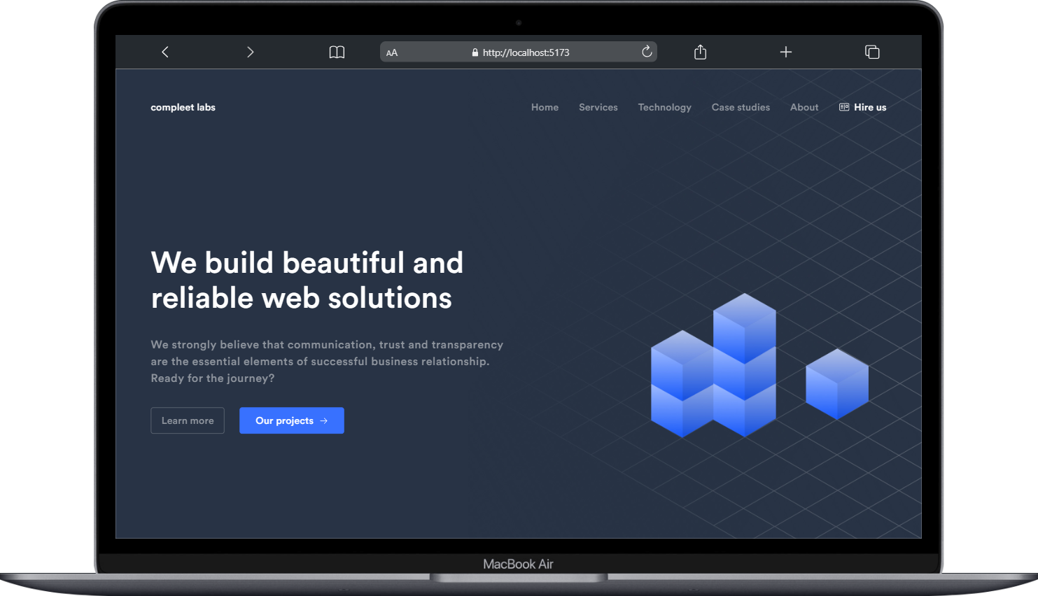The width and height of the screenshot is (1038, 596).
Task: Open the page zoom AA menu
Action: [x=392, y=52]
